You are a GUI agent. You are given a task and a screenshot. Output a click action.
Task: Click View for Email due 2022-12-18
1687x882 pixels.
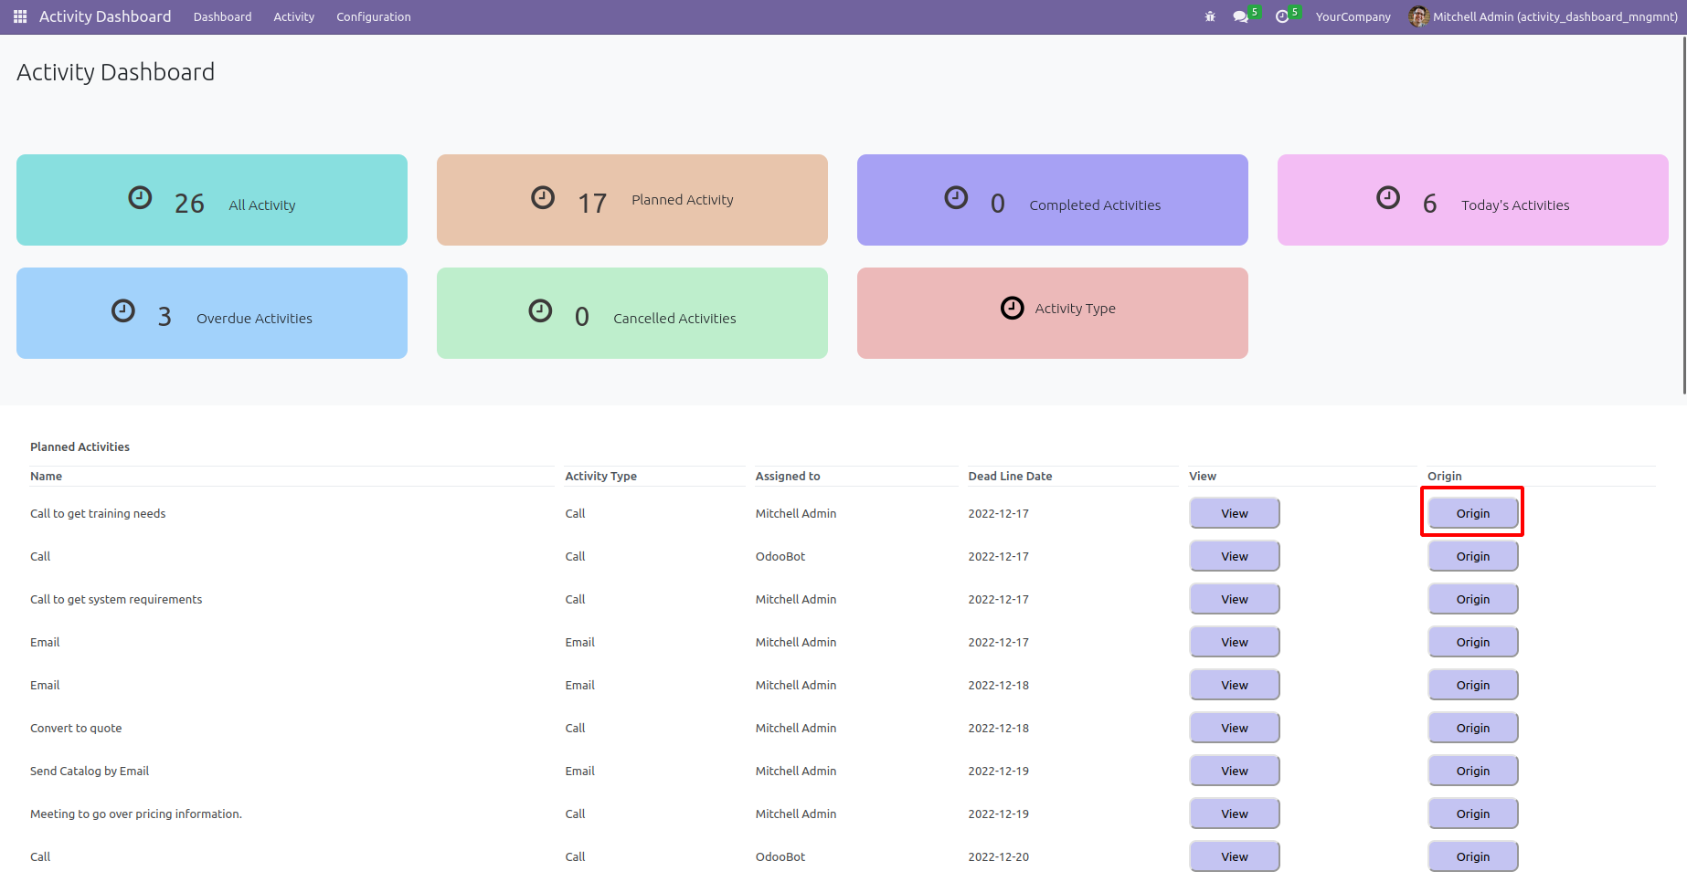1235,685
